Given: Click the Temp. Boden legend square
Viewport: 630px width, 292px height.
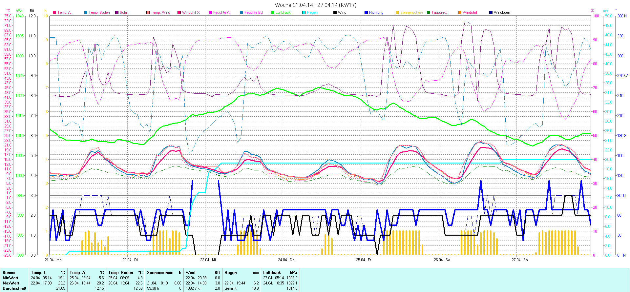Looking at the screenshot, I should [86, 12].
